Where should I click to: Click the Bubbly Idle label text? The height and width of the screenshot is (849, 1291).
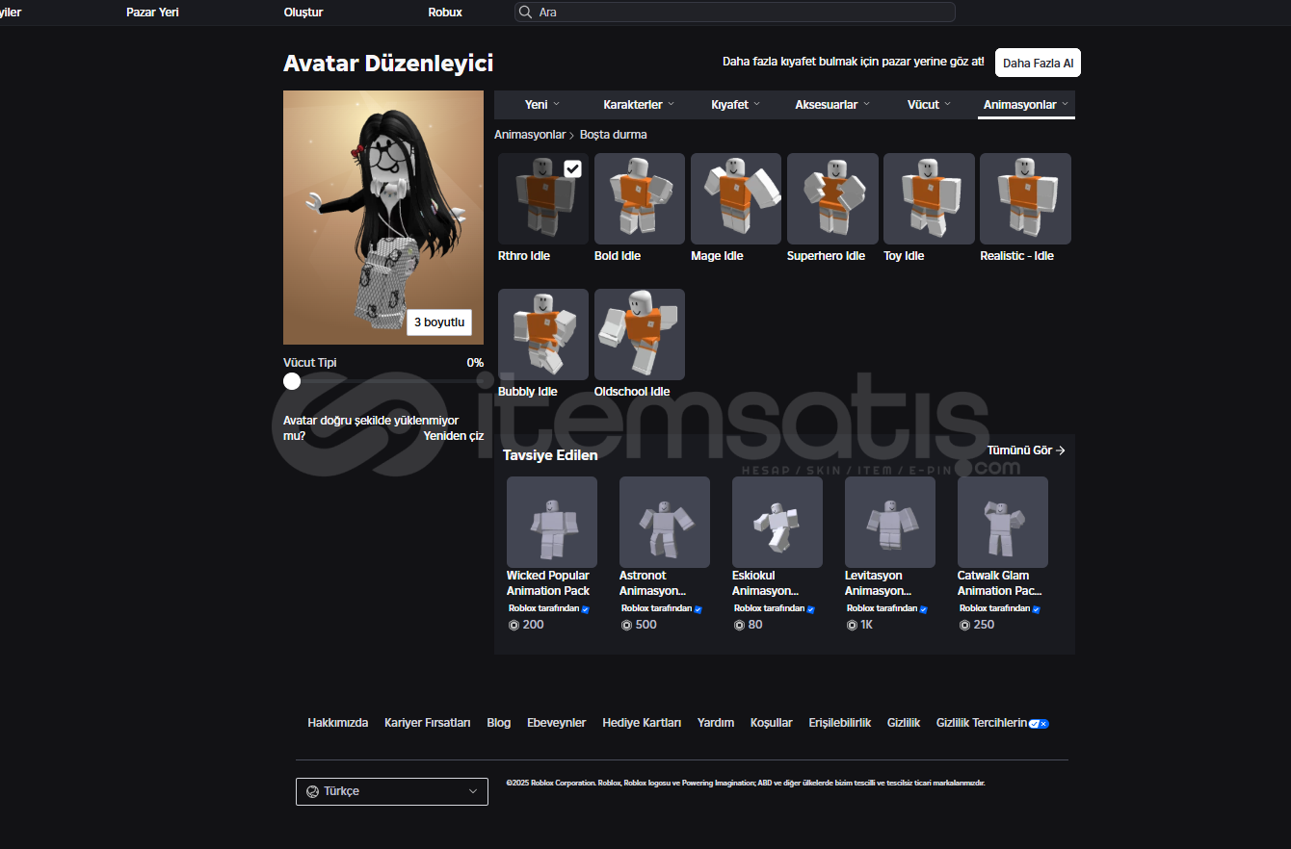[528, 392]
